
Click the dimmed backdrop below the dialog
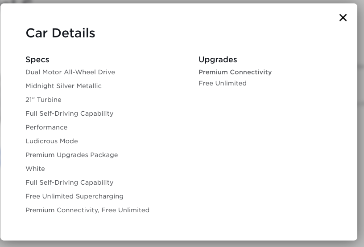coord(178,244)
